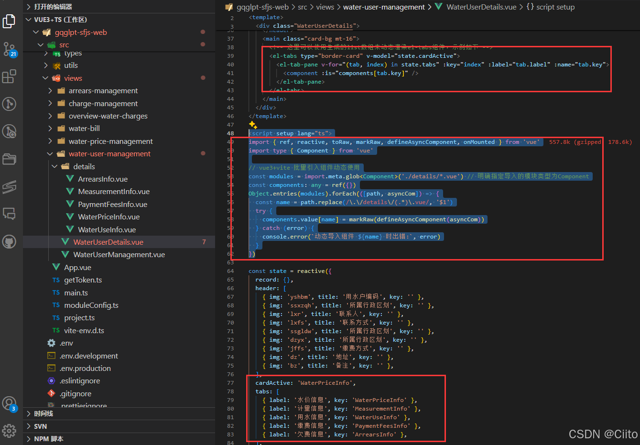Screen dimensions: 640x445
Task: Click breadcrumb WaterUserDetails.vue
Action: [x=481, y=7]
